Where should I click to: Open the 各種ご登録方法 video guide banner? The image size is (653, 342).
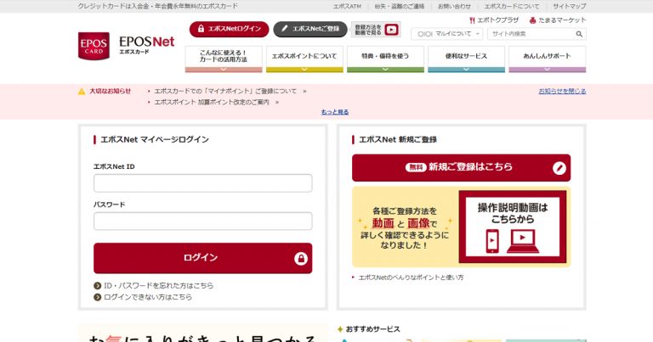461,227
